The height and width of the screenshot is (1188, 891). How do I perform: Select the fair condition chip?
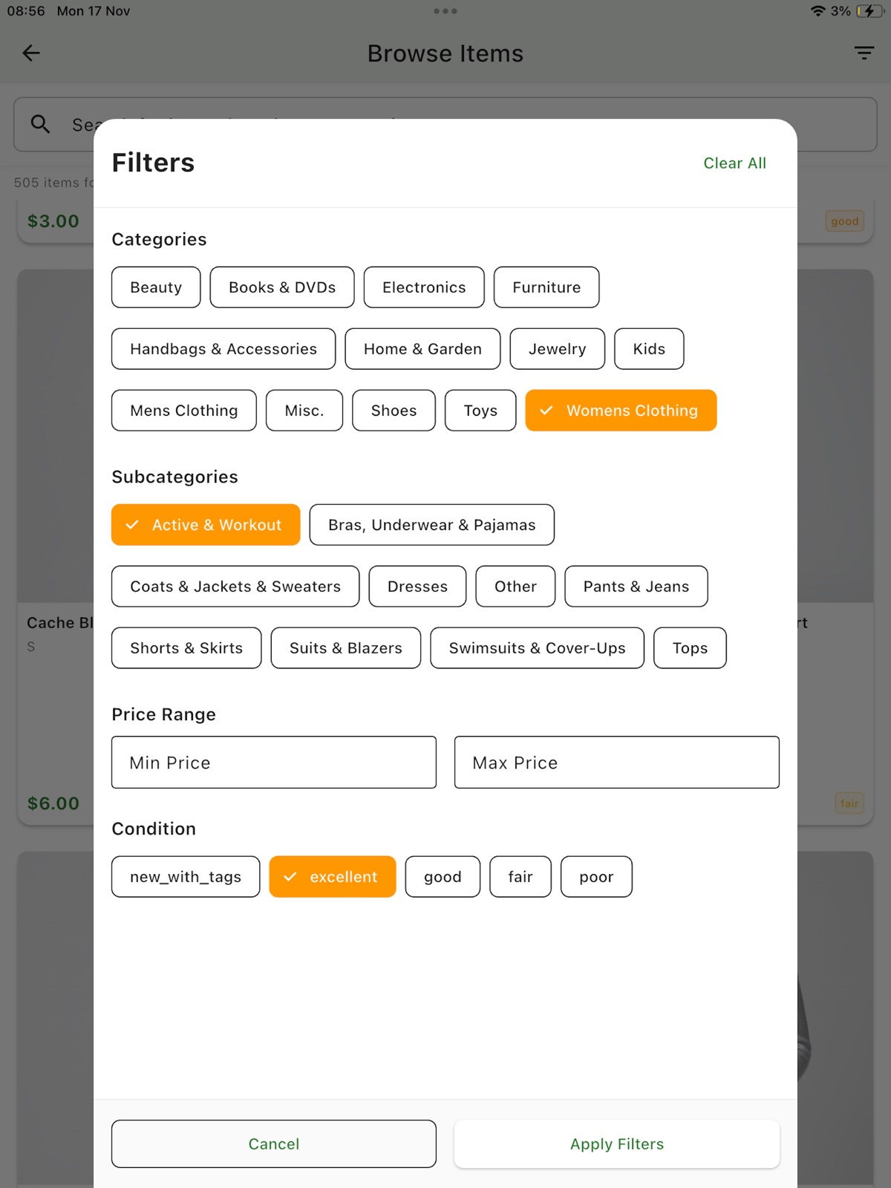click(x=520, y=877)
